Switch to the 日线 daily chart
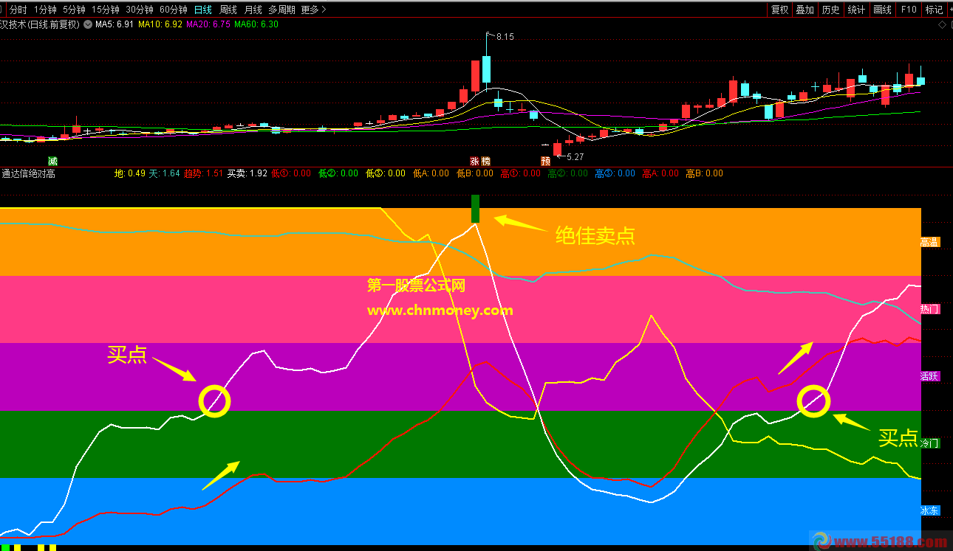Viewport: 953px width, 551px height. pos(202,10)
